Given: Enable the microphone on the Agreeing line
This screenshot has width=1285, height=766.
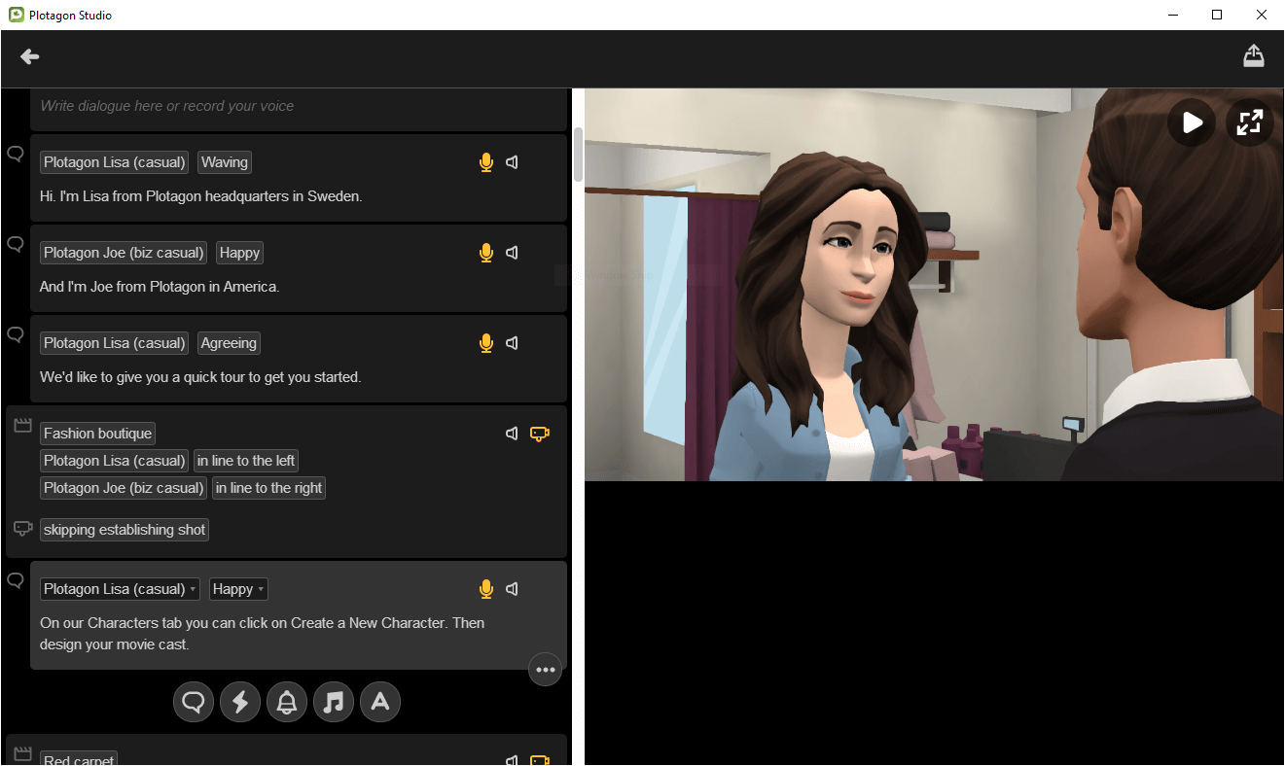Looking at the screenshot, I should [485, 343].
